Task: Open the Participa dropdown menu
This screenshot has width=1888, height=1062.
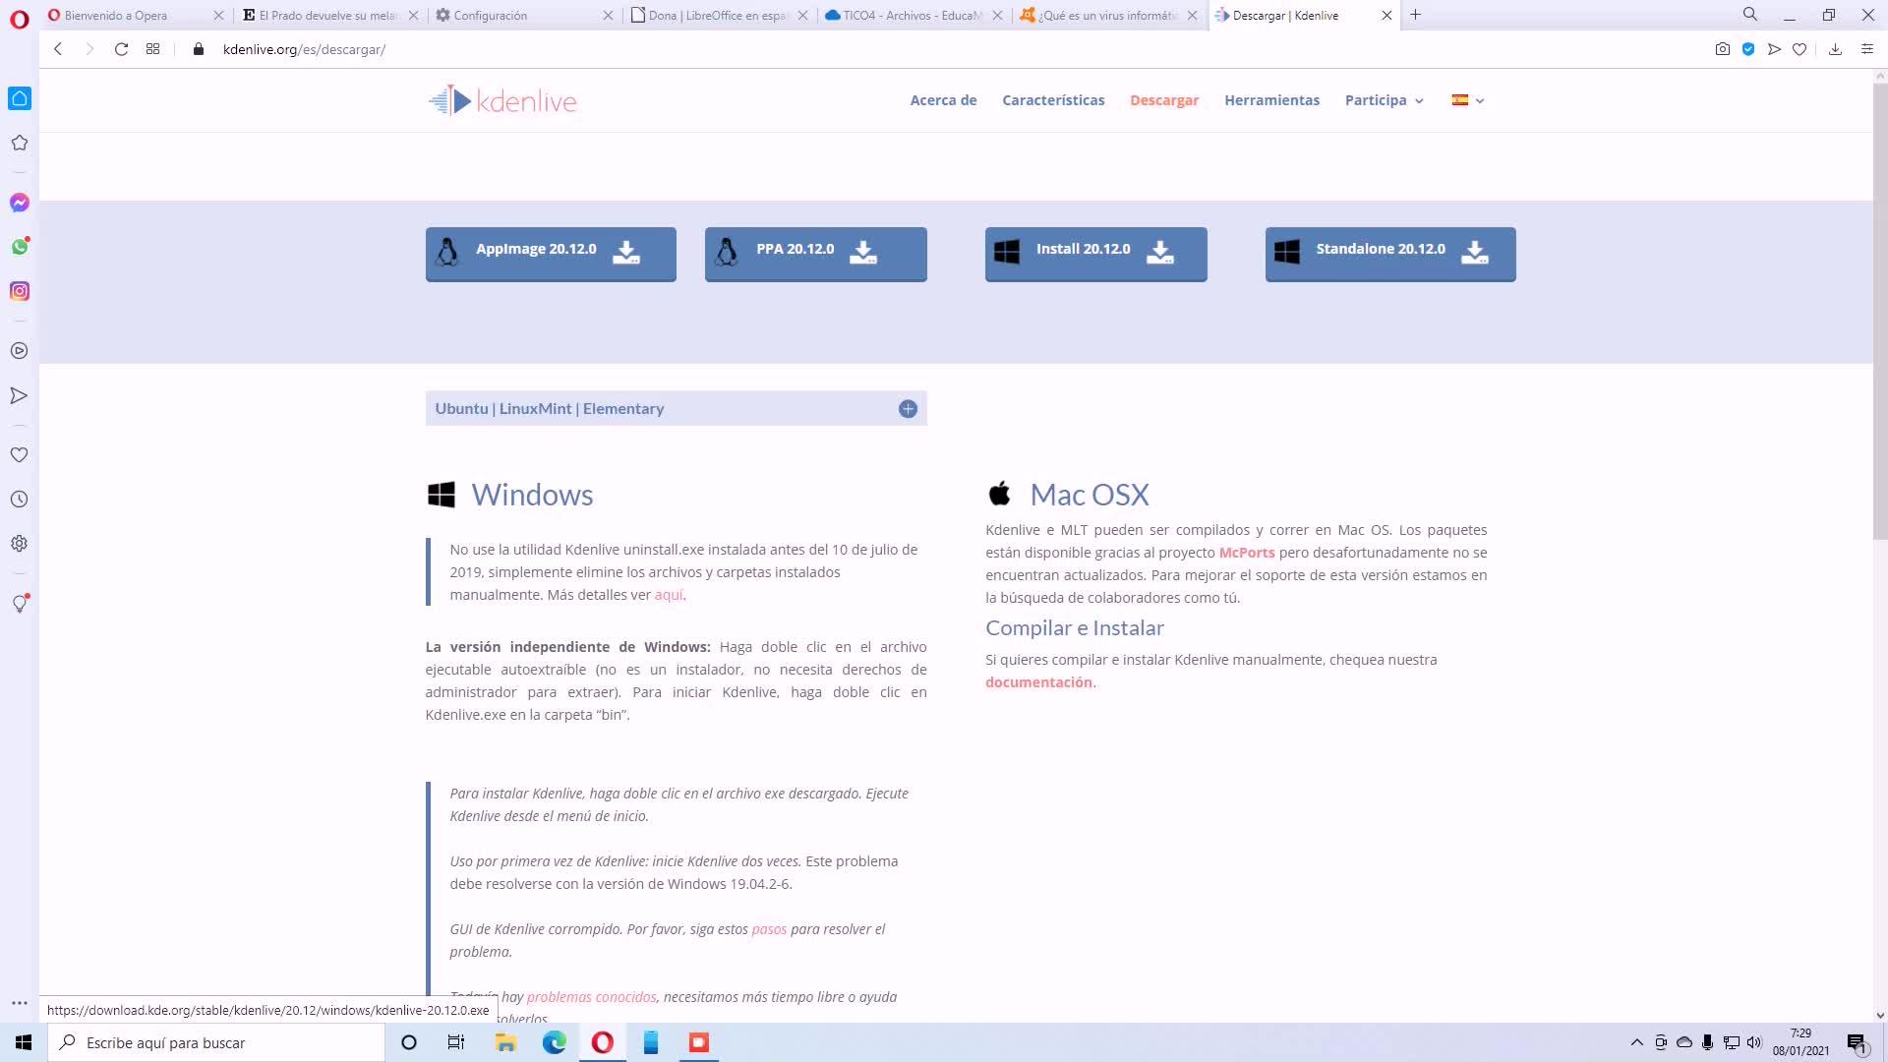Action: coord(1384,100)
